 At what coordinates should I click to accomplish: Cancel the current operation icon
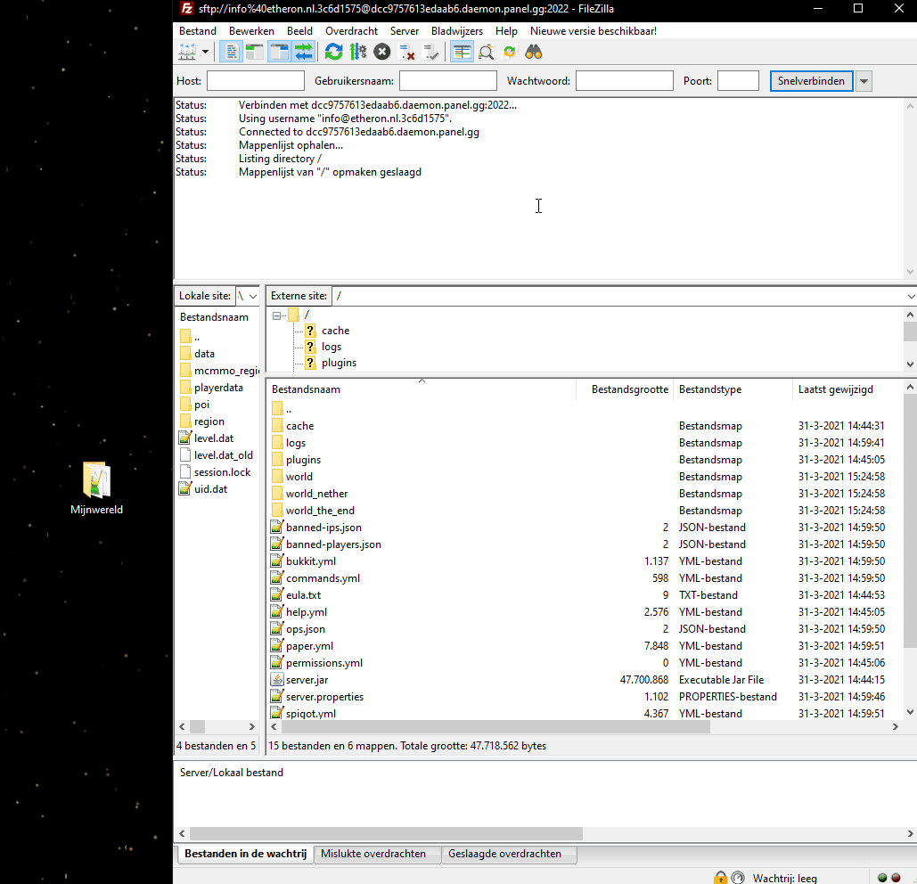[382, 52]
